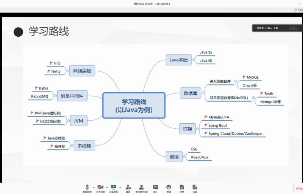Open Manage Members (管理成员) panel
The image size is (303, 194).
coord(142,188)
